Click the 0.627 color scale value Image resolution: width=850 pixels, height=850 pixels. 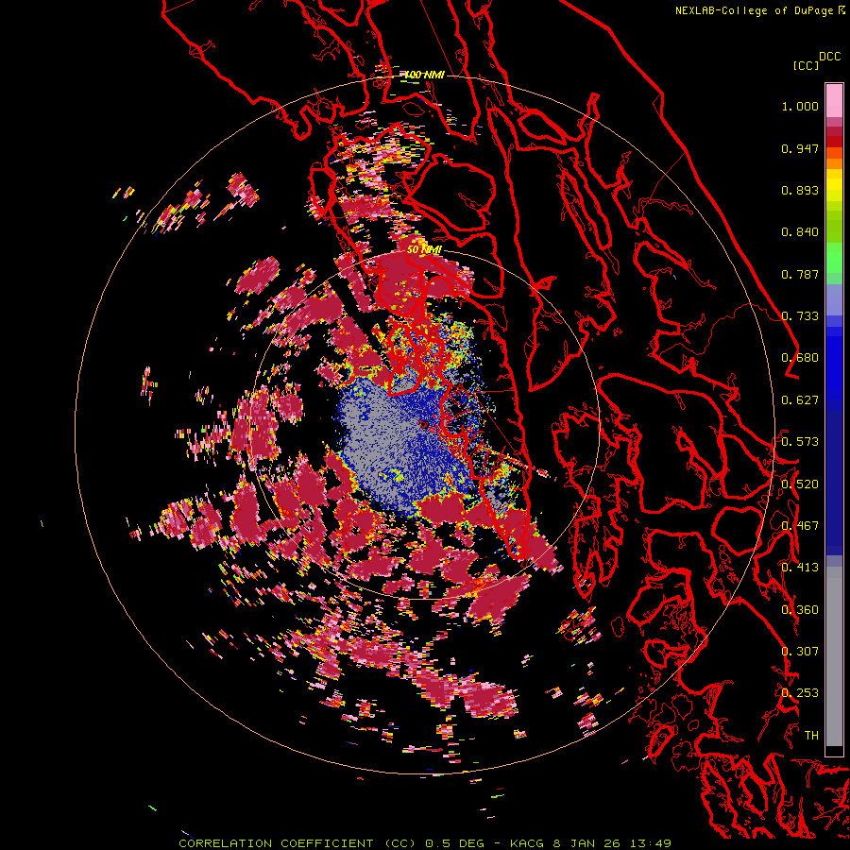click(x=800, y=400)
